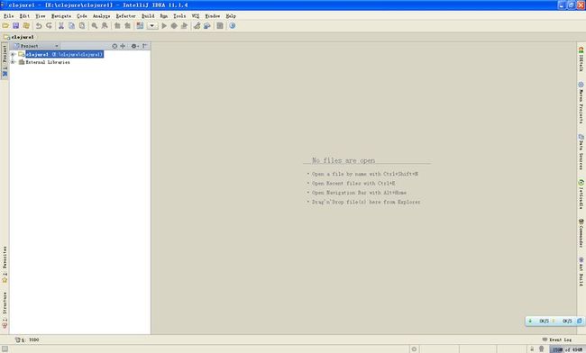The width and height of the screenshot is (586, 353).
Task: Open the Event Log button
Action: 557,339
